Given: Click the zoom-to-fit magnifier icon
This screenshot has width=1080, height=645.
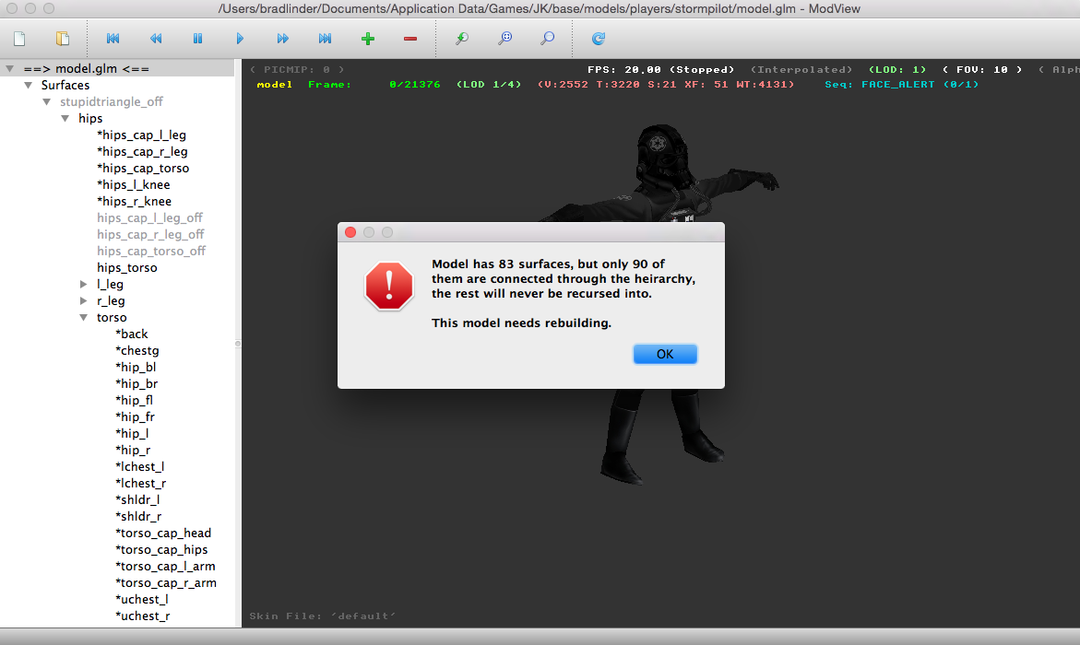Looking at the screenshot, I should click(x=504, y=39).
